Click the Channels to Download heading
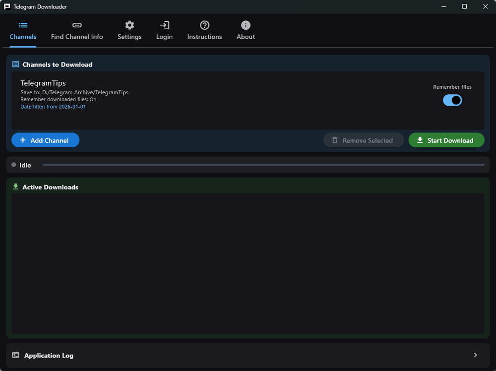 click(57, 64)
